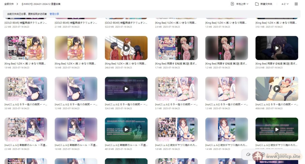The image size is (305, 164).
Task: Click the new folder icon
Action: click(257, 4)
